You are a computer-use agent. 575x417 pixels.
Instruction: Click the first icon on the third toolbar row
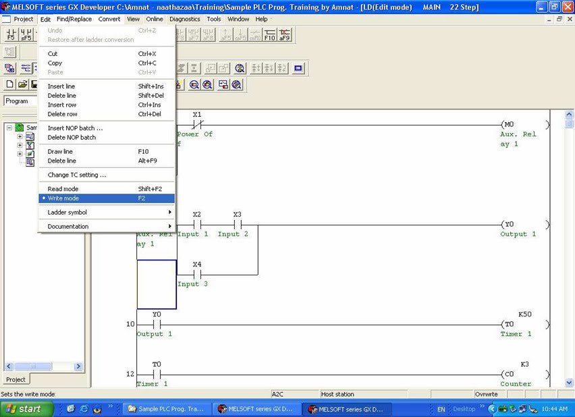(x=10, y=68)
